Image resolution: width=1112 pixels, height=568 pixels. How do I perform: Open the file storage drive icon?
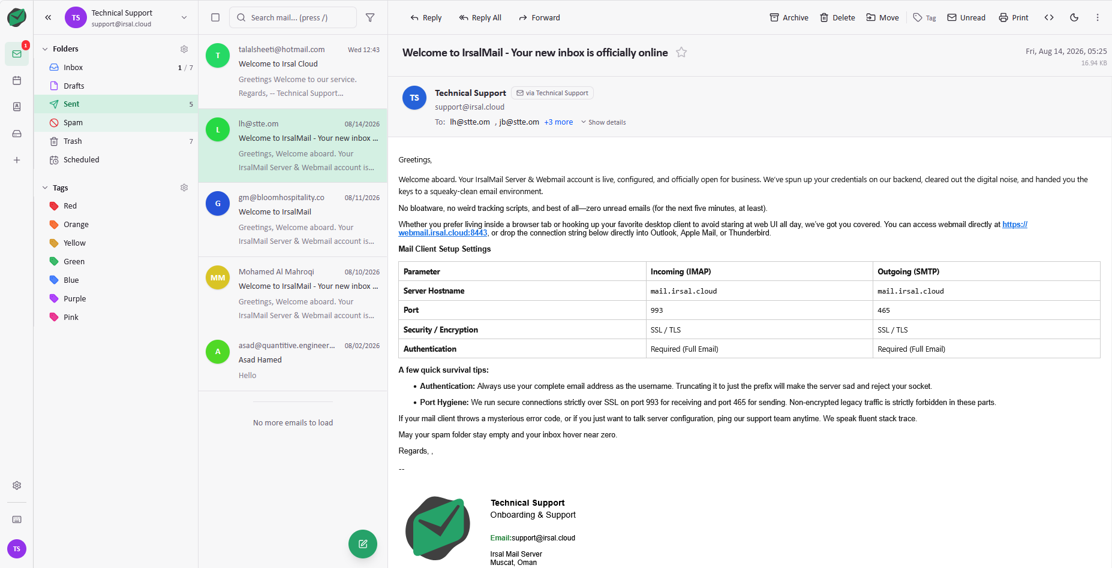pyautogui.click(x=17, y=134)
